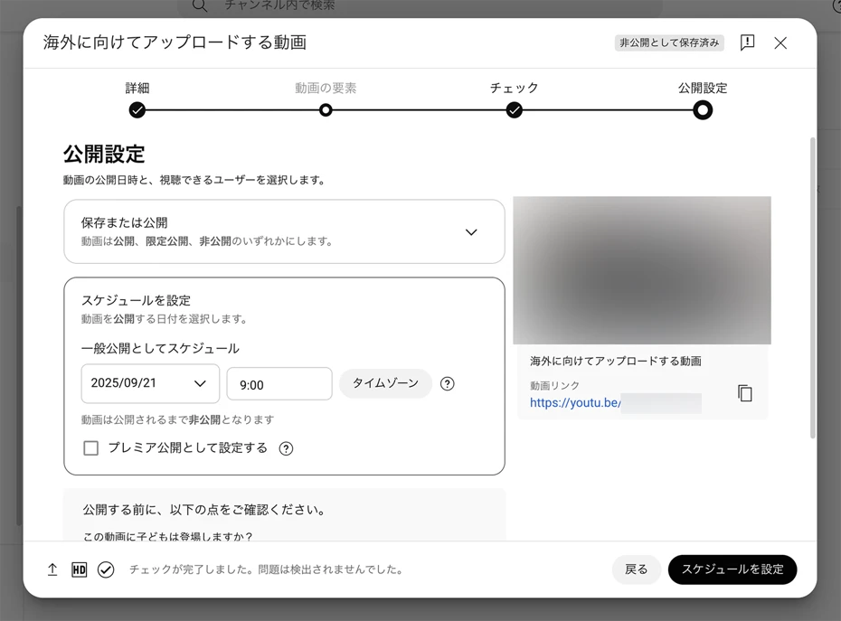841x621 pixels.
Task: Click the スケジュールを設定 button
Action: 732,569
